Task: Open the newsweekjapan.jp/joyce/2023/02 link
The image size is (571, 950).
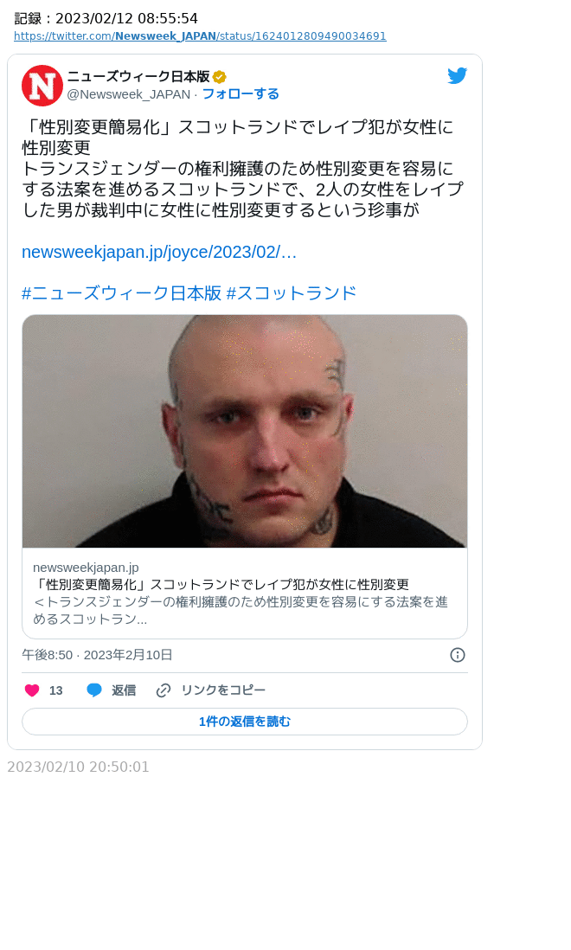Action: click(x=159, y=252)
